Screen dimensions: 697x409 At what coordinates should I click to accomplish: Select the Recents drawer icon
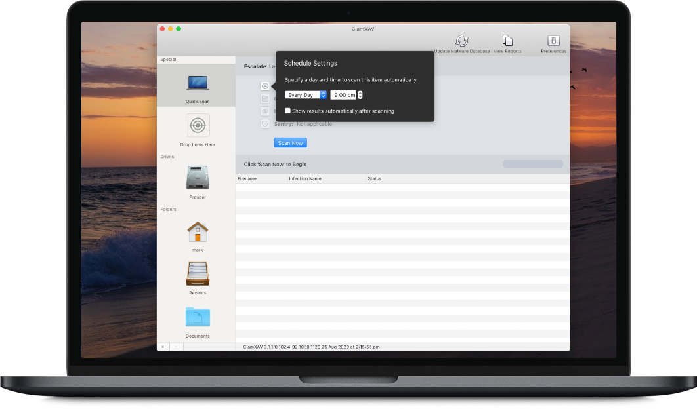pos(198,274)
